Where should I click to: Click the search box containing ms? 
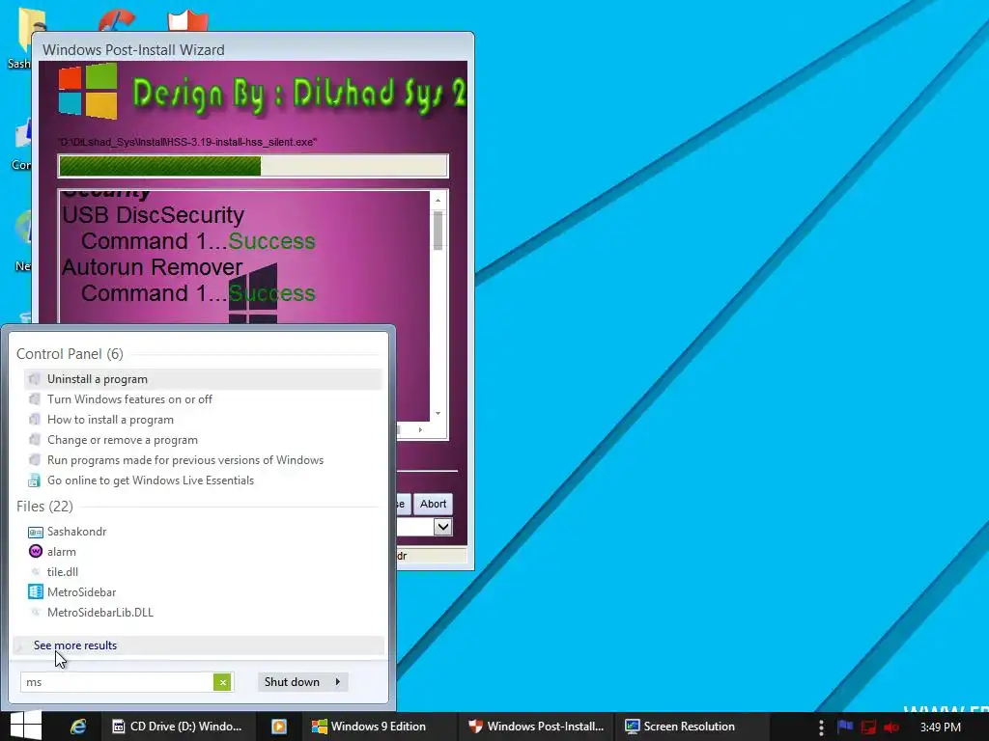tap(117, 682)
